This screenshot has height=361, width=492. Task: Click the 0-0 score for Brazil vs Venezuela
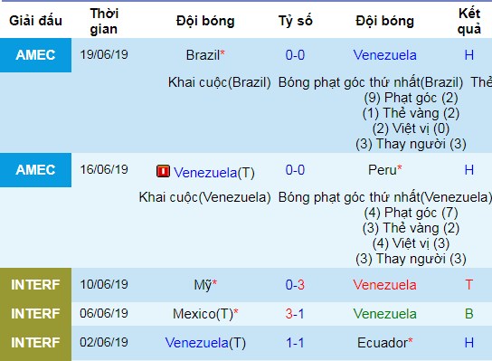point(295,55)
